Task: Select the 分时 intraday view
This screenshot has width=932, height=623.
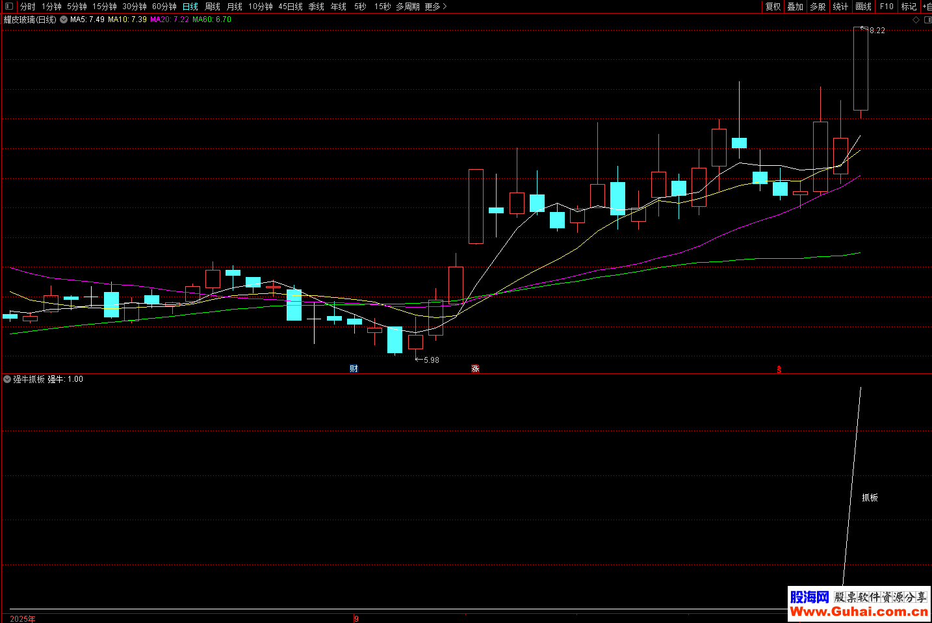Action: pyautogui.click(x=28, y=7)
